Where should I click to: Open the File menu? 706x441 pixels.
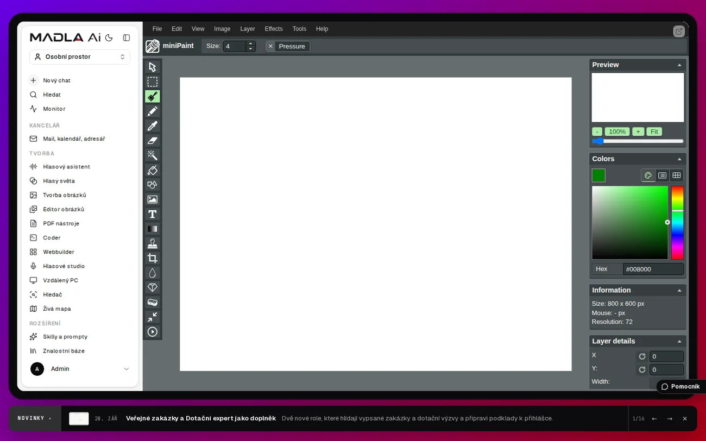click(157, 29)
